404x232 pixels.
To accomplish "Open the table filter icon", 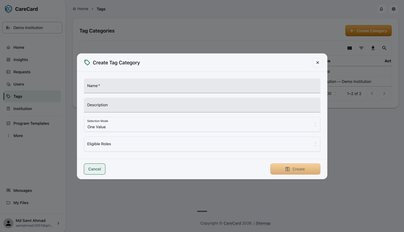I will click(361, 48).
